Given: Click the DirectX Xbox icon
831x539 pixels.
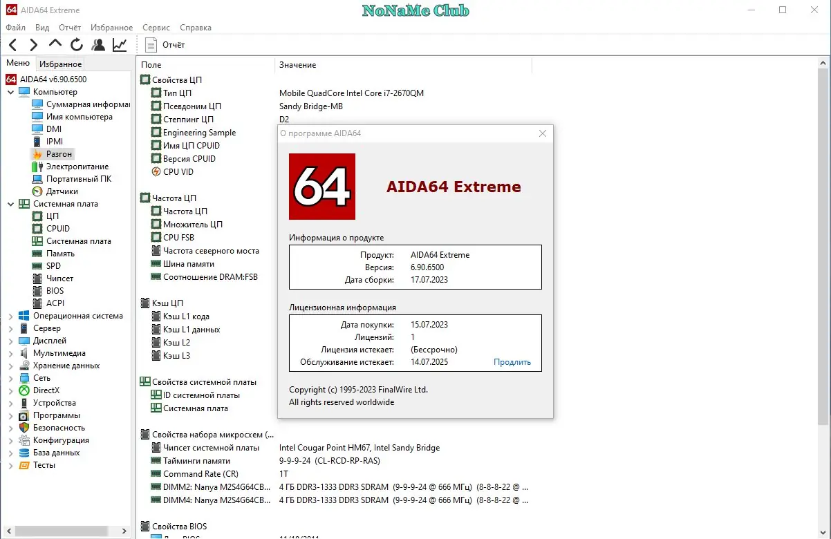Looking at the screenshot, I should click(24, 390).
